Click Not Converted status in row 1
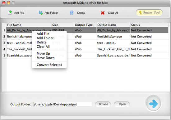This screenshot has width=171, height=120. [150, 30]
